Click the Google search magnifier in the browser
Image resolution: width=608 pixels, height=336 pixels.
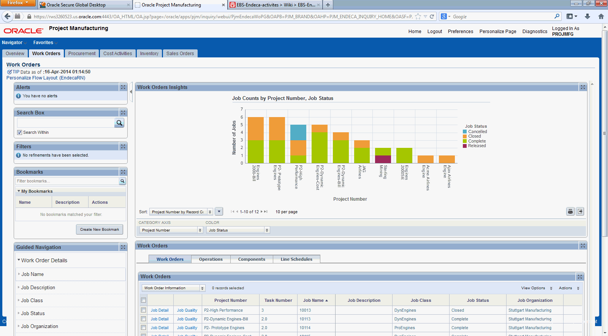click(x=557, y=16)
